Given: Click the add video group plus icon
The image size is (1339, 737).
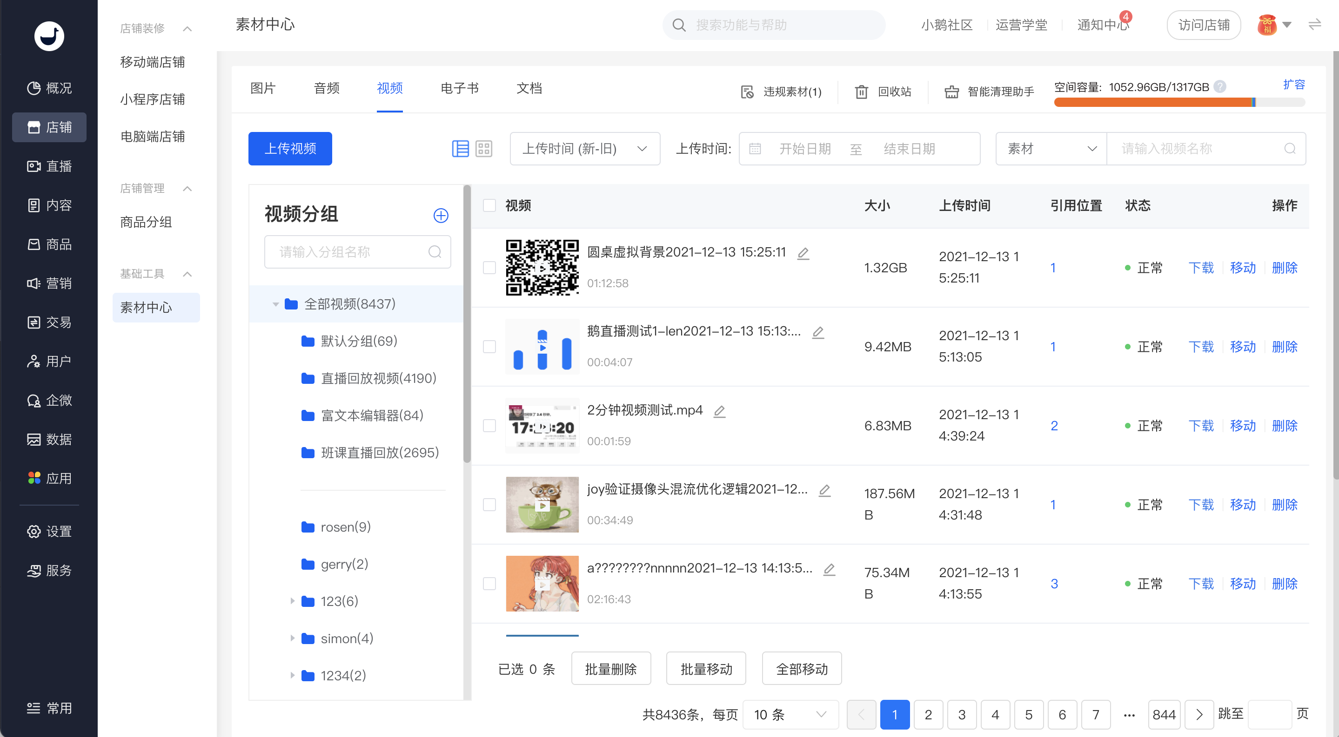Looking at the screenshot, I should point(441,216).
